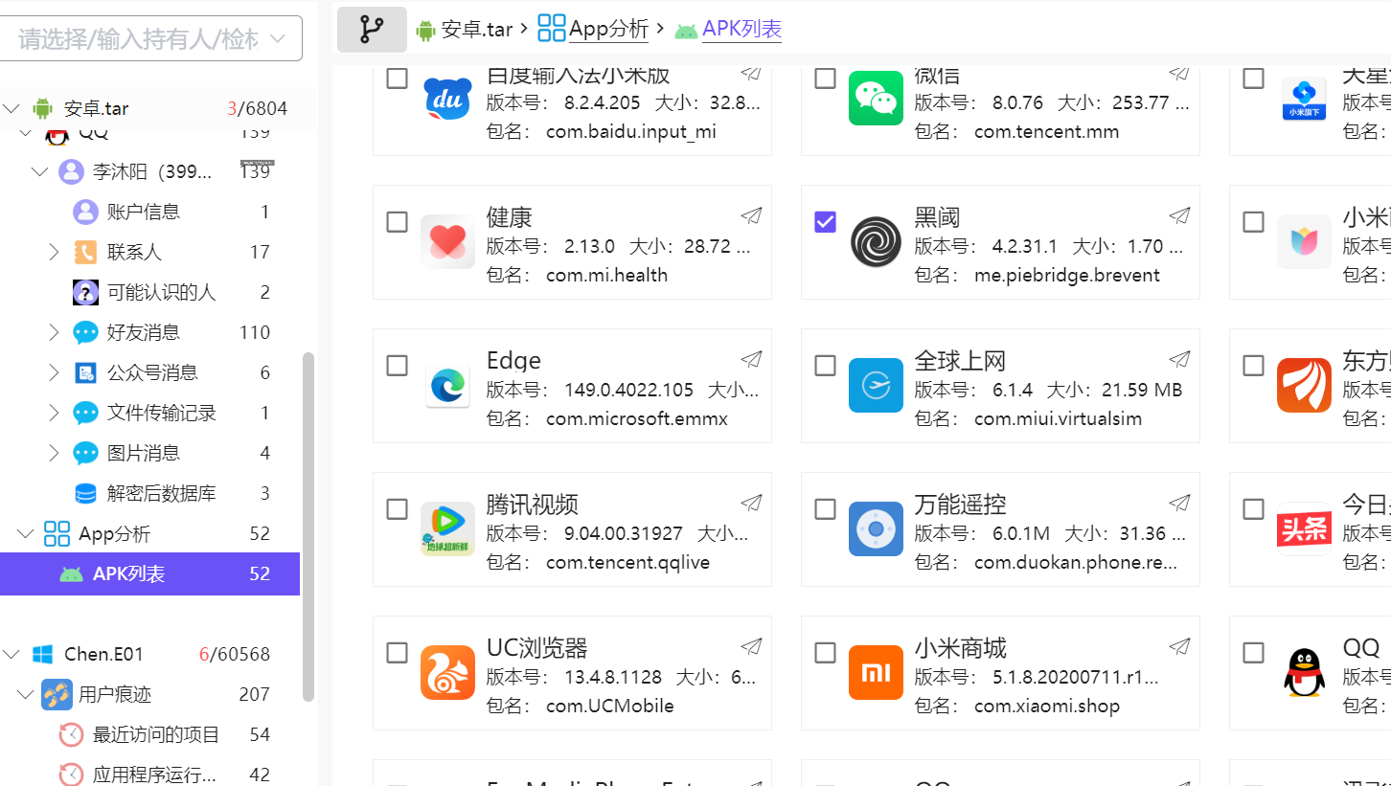Check the 万能遥控 app checkbox
This screenshot has height=786, width=1391.
(825, 509)
